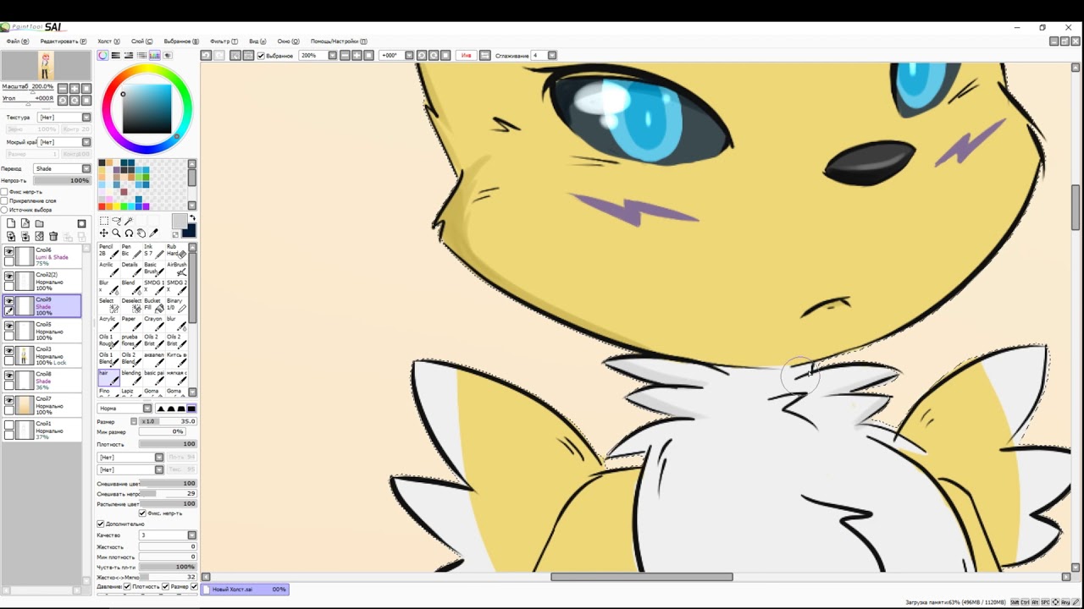The height and width of the screenshot is (609, 1084).
Task: Select the AirBrush tool
Action: coord(176,269)
